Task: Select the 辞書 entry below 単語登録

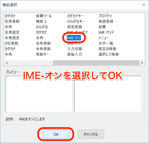Action: click(102, 27)
